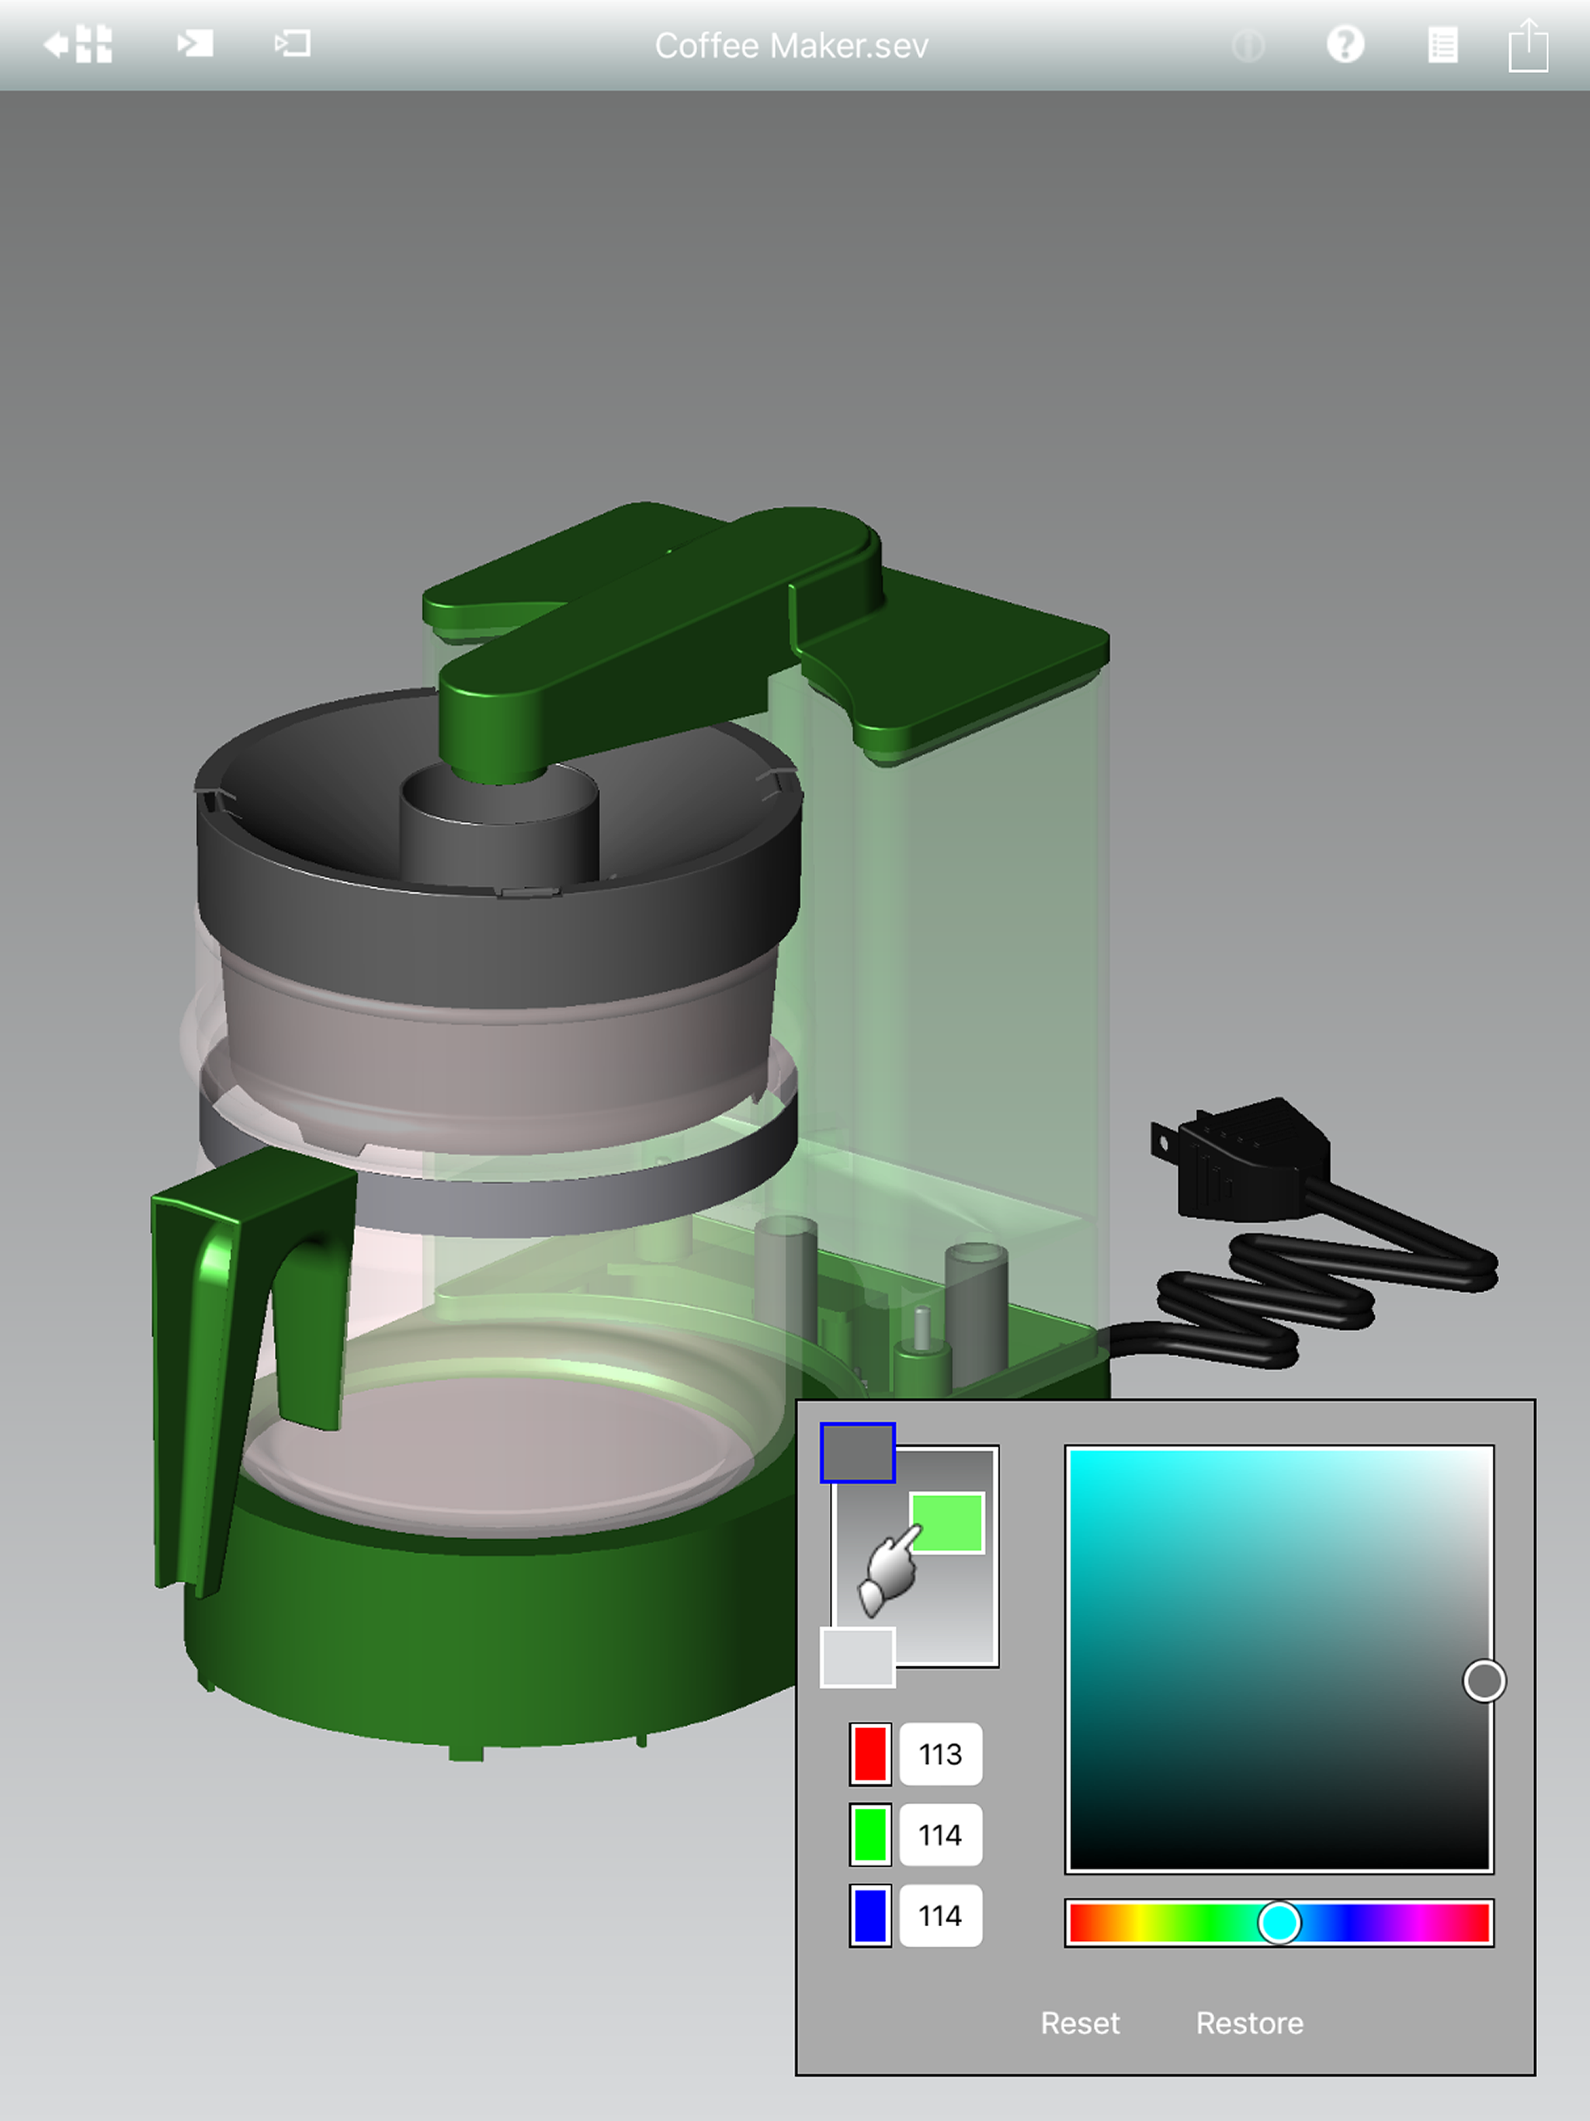The width and height of the screenshot is (1590, 2121).
Task: Click the saturation square gray handle
Action: (x=1484, y=1681)
